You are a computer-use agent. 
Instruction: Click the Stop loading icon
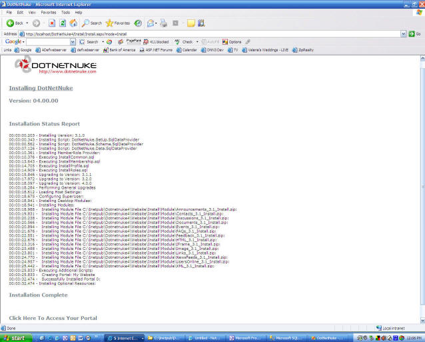52,23
